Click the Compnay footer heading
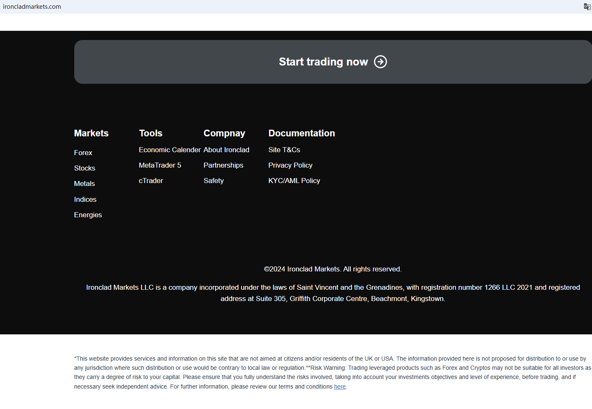The width and height of the screenshot is (592, 409). coord(224,133)
